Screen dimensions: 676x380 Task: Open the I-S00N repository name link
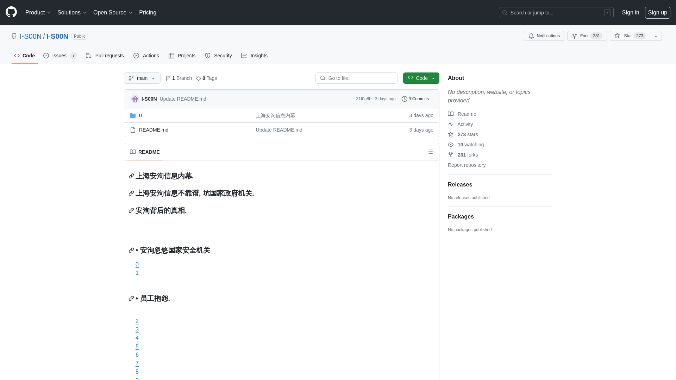tap(57, 36)
